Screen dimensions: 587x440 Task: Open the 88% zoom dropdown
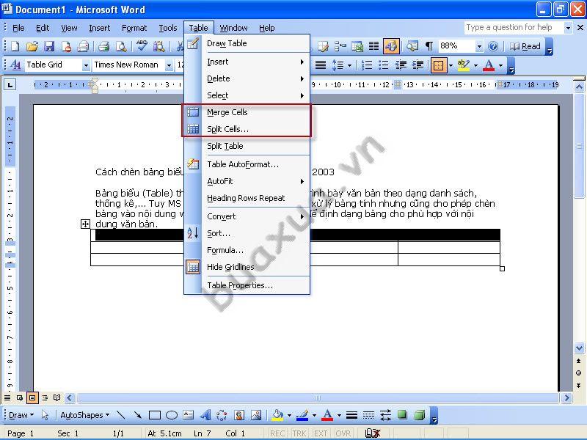click(479, 47)
